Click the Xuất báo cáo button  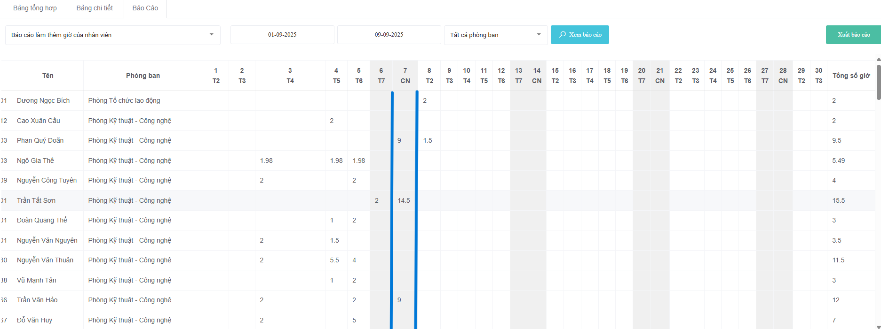(x=853, y=35)
